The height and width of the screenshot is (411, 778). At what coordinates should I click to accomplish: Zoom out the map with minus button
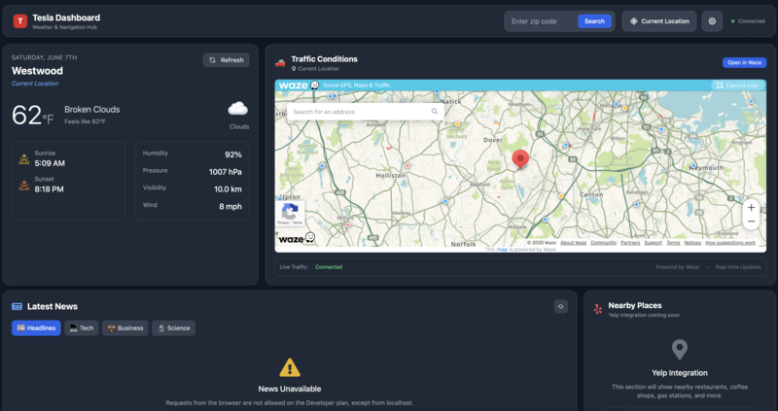[751, 222]
